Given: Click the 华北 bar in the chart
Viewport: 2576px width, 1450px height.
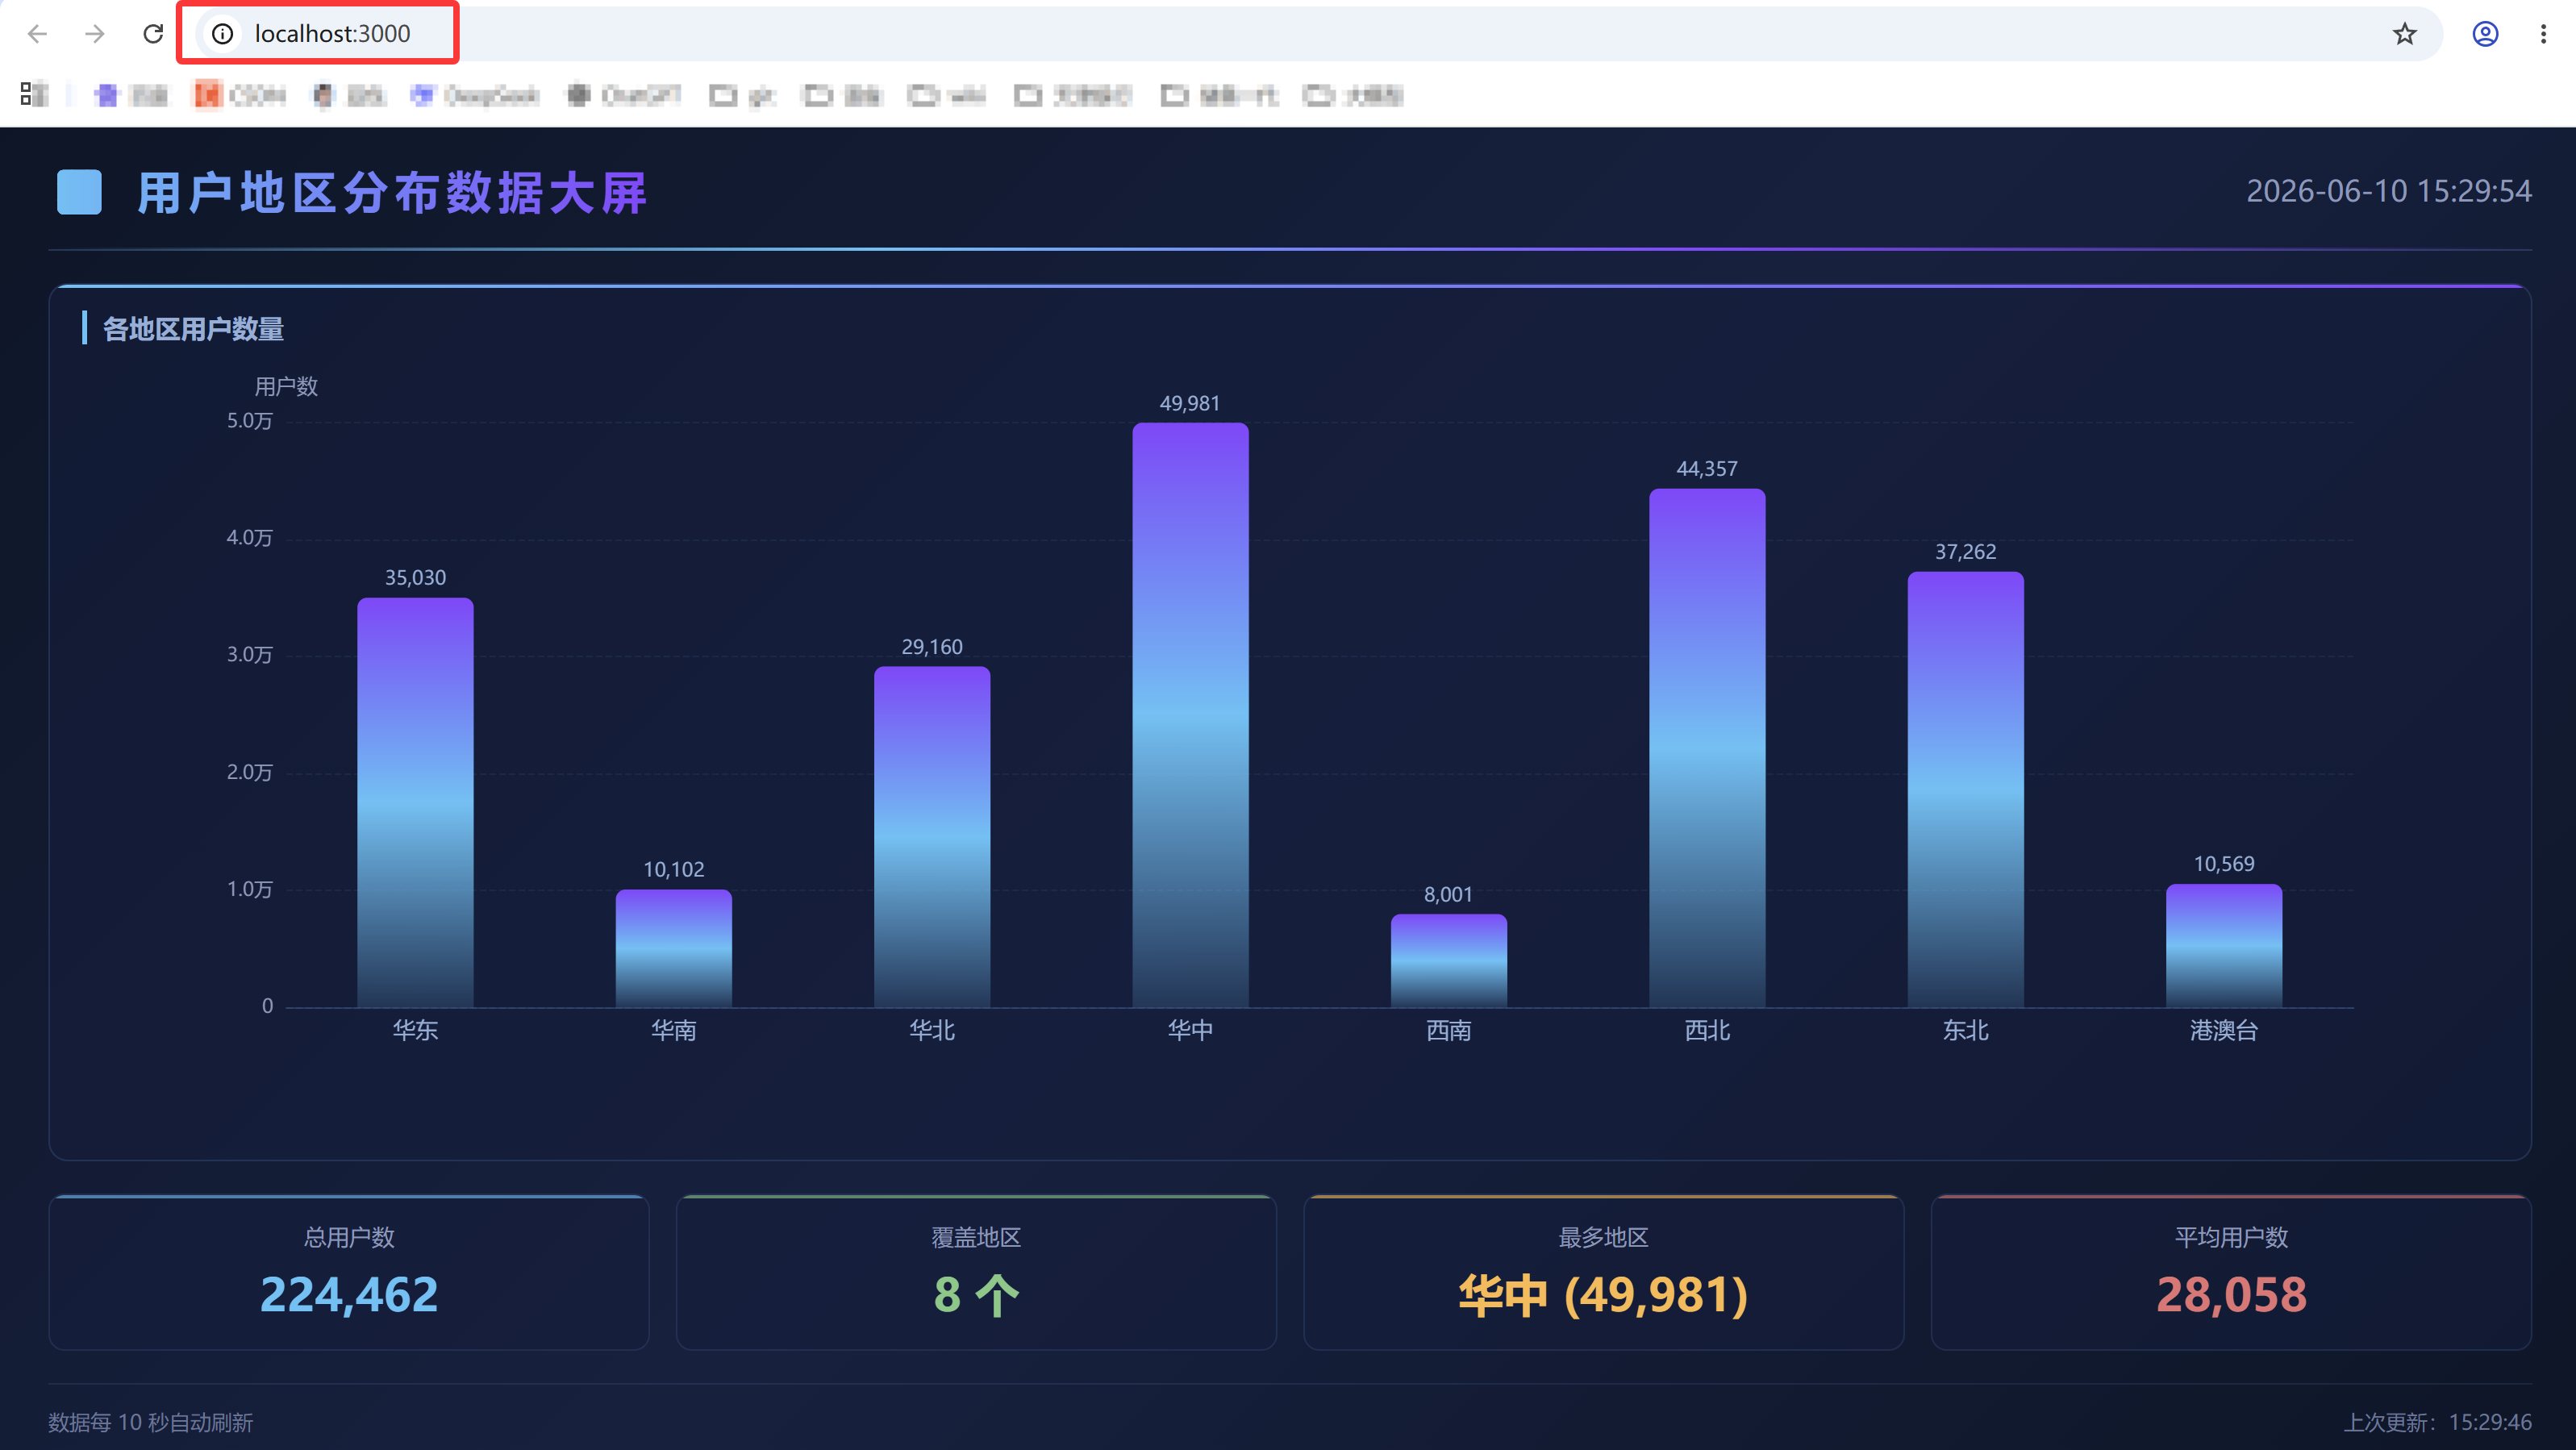Looking at the screenshot, I should [x=932, y=837].
